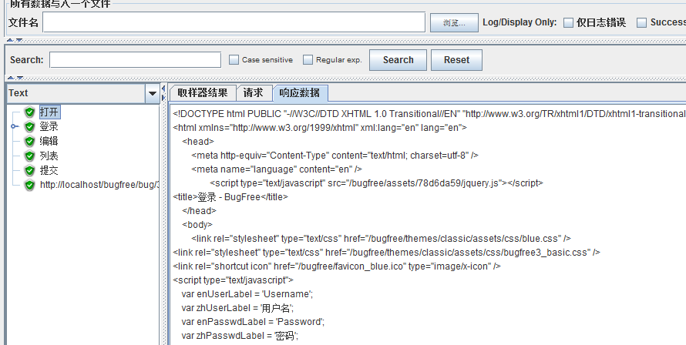The image size is (686, 345).
Task: Click line var enUserLabel = 'Username'
Action: pyautogui.click(x=247, y=294)
